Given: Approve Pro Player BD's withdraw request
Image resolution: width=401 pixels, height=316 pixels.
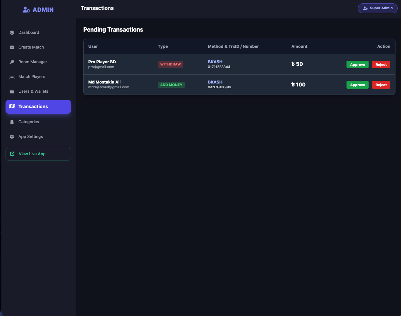Looking at the screenshot, I should [357, 64].
